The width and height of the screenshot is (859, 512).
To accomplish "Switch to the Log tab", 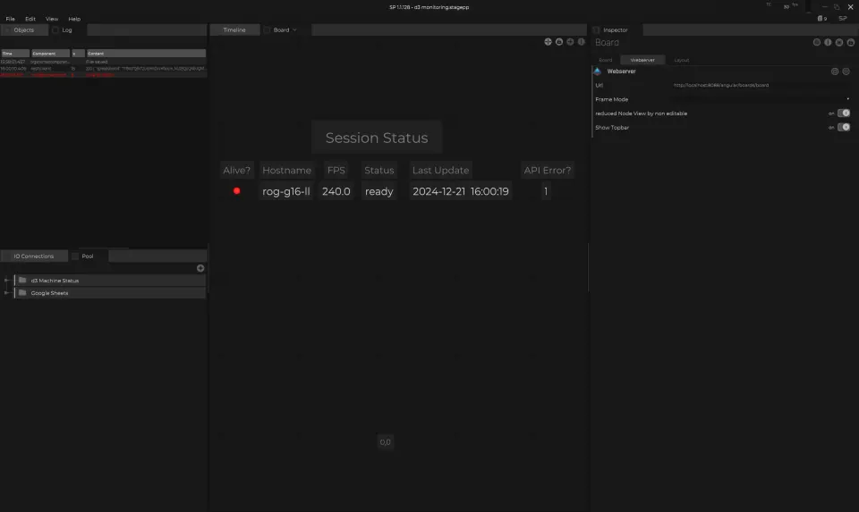I will (67, 30).
